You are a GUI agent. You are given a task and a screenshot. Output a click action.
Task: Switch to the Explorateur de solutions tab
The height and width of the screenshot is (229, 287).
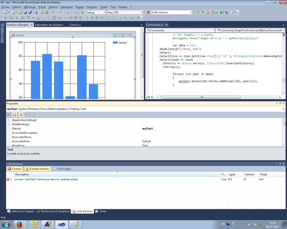point(49,25)
